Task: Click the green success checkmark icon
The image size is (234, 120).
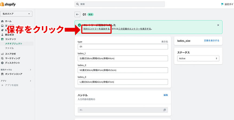Action: click(x=79, y=25)
